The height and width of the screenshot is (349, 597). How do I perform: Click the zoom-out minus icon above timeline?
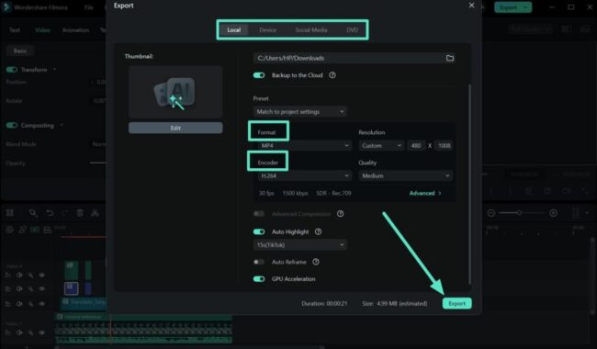(491, 213)
